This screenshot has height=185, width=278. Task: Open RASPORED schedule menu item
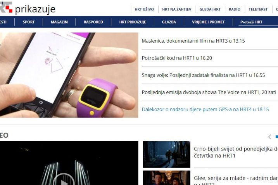[x=93, y=22]
